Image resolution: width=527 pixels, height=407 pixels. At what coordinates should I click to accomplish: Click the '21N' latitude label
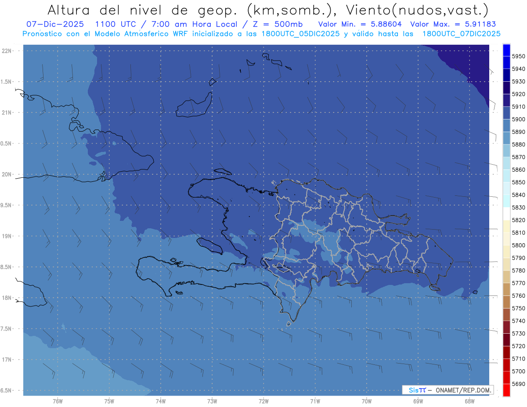point(7,113)
